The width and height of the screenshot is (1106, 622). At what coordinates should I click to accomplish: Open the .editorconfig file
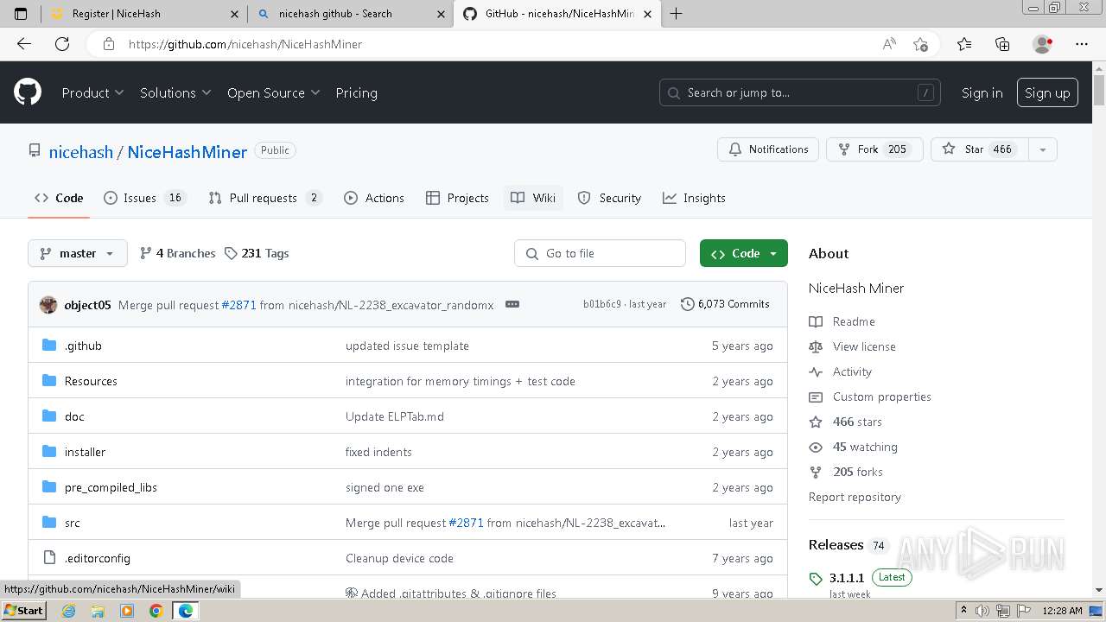(98, 558)
